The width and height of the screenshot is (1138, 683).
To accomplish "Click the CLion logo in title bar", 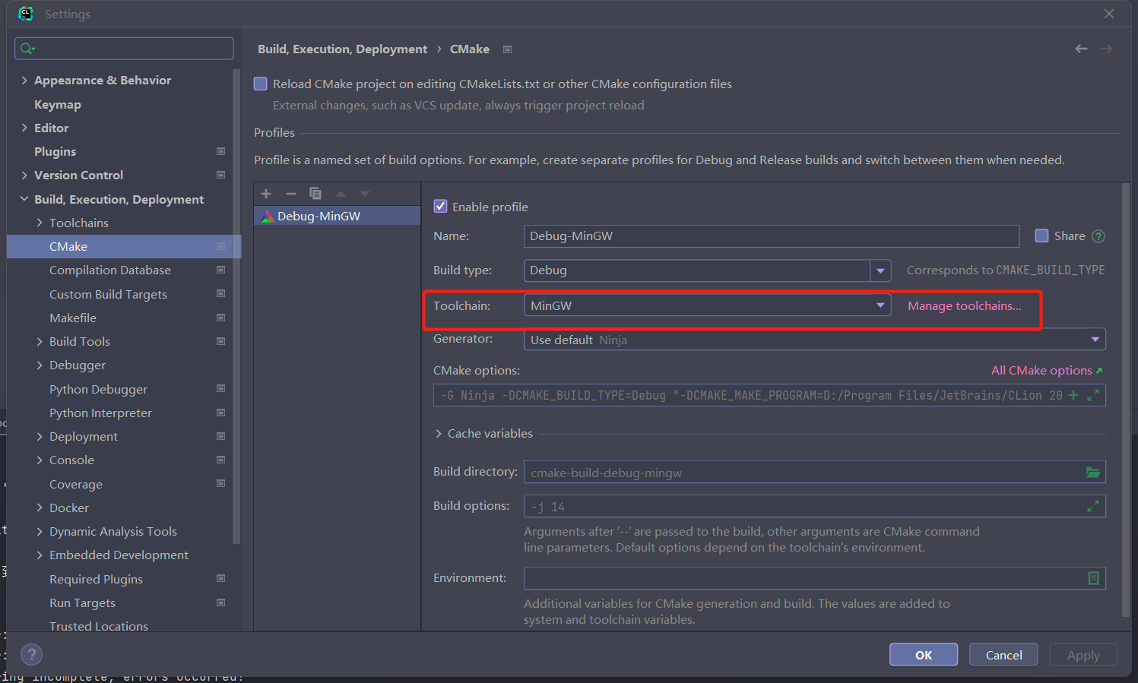I will (26, 14).
